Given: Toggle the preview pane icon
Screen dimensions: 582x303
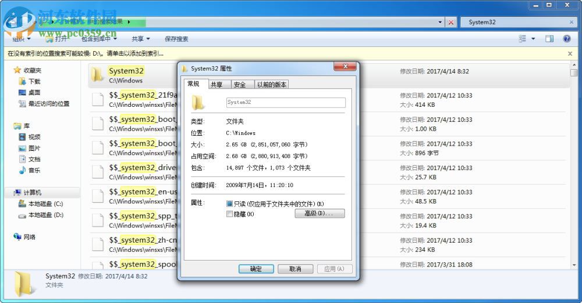Looking at the screenshot, I should (x=549, y=38).
